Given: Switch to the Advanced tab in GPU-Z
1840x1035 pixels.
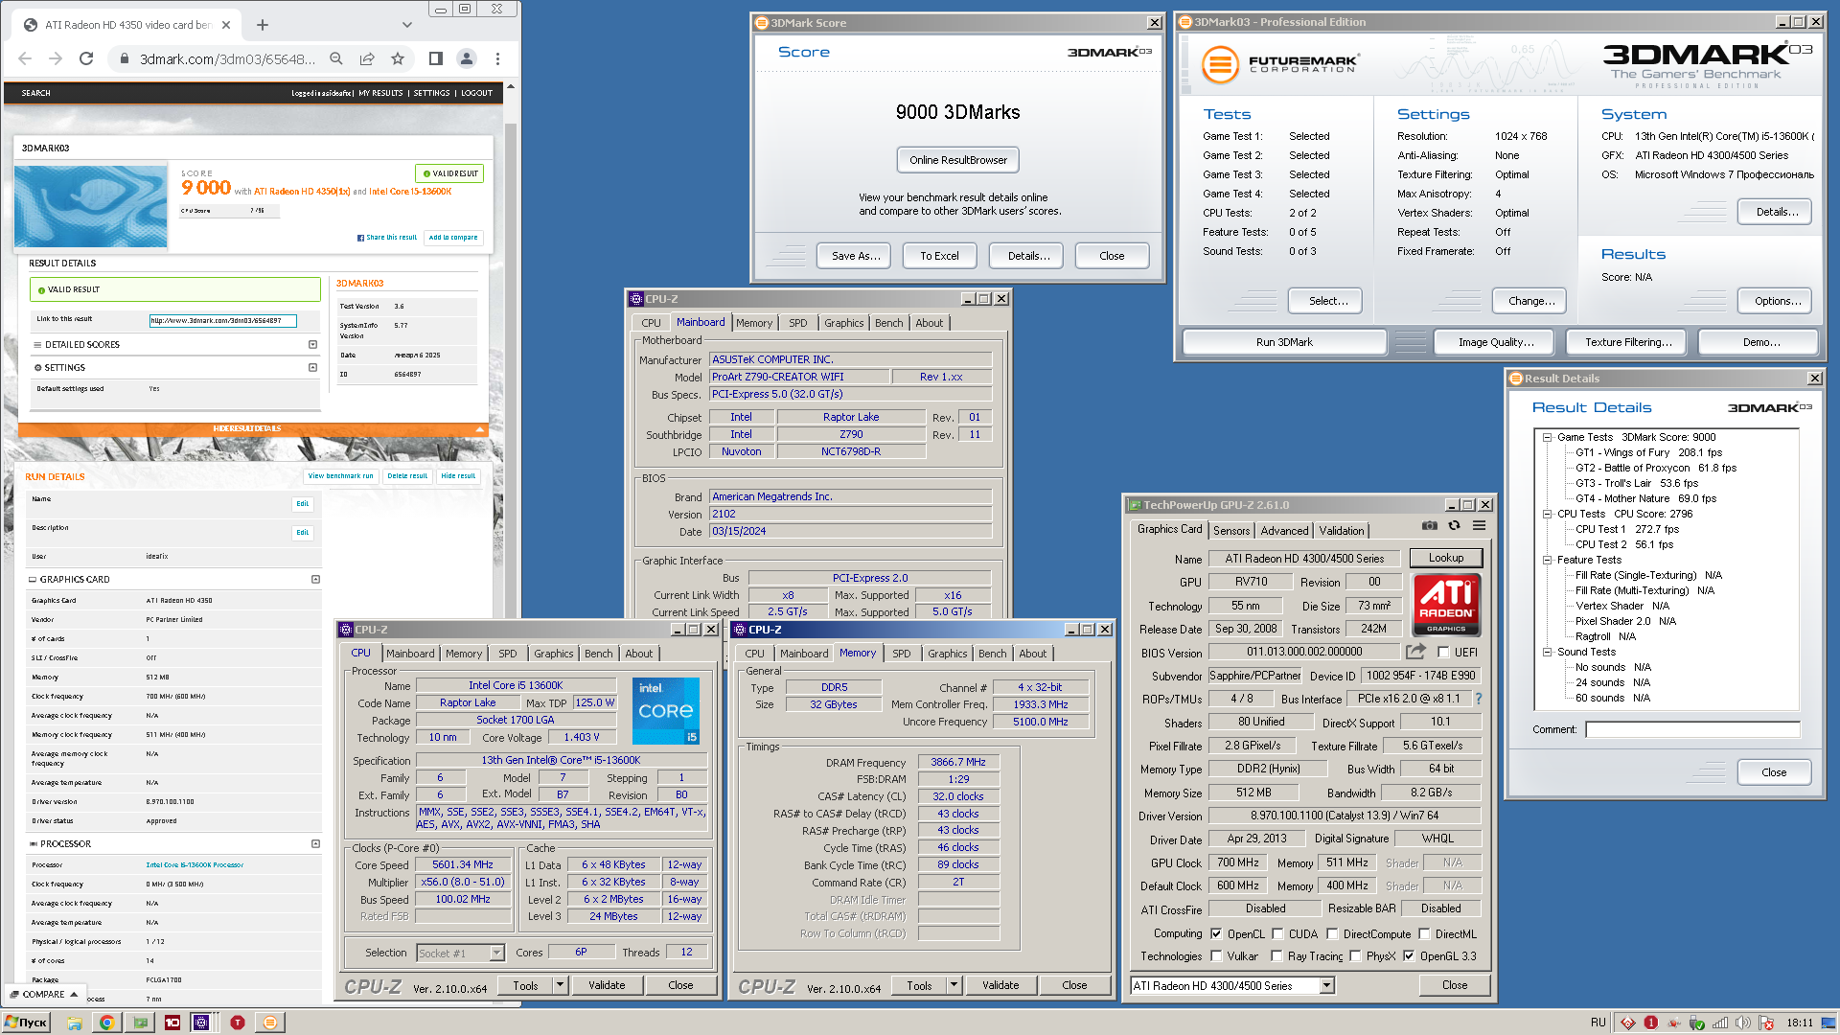Looking at the screenshot, I should [1284, 531].
